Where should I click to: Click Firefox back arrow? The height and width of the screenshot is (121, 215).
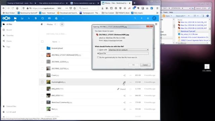point(4,8)
